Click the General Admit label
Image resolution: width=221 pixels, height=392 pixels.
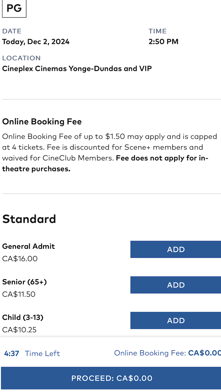29,246
